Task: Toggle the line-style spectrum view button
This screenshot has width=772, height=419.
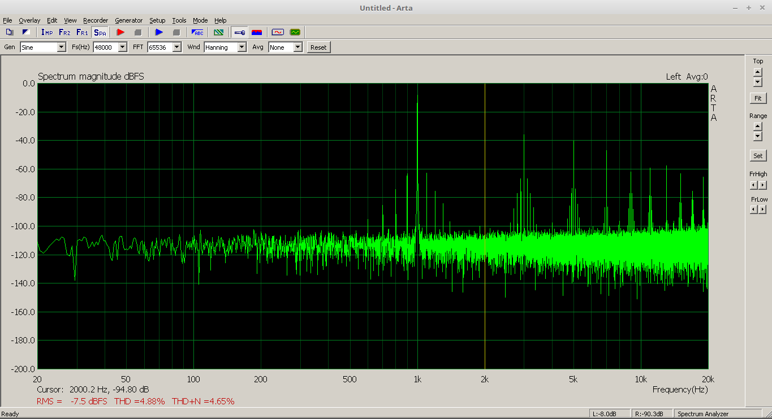Action: (x=239, y=32)
